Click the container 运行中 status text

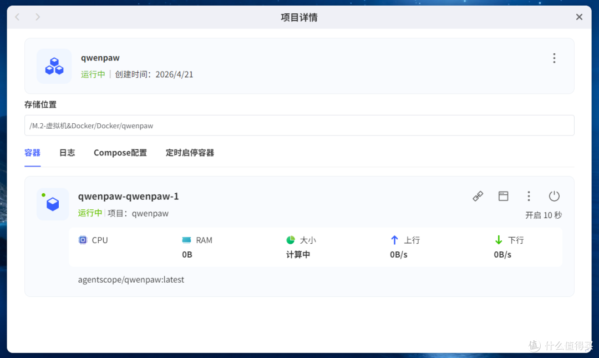tap(90, 213)
